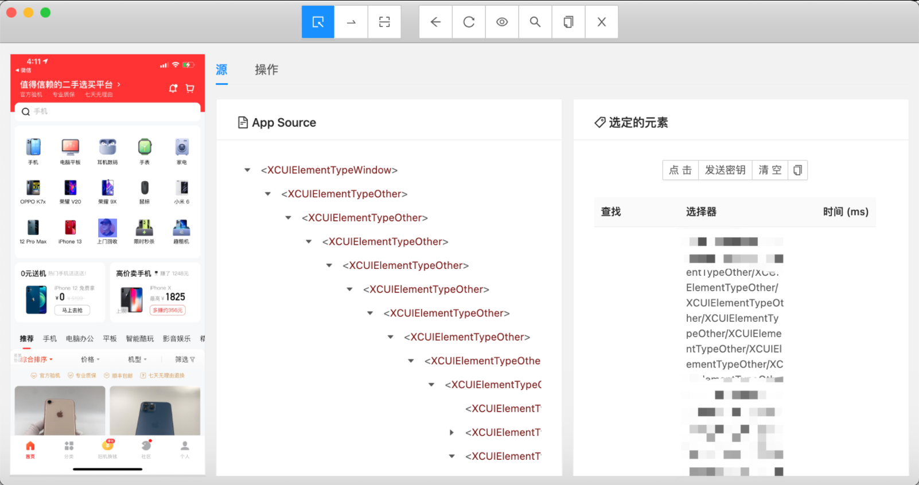Click the 时间 (ms) column header
The width and height of the screenshot is (919, 485).
tap(846, 212)
